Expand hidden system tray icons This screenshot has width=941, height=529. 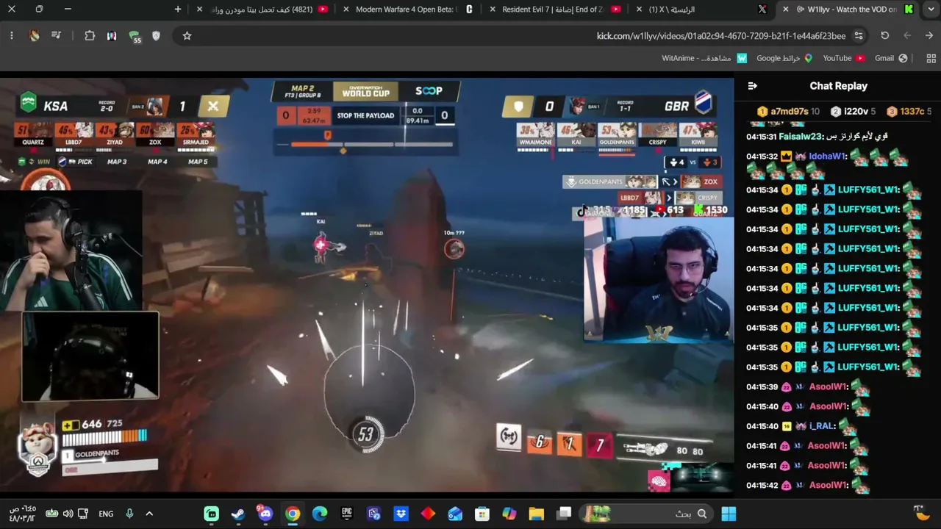(149, 514)
